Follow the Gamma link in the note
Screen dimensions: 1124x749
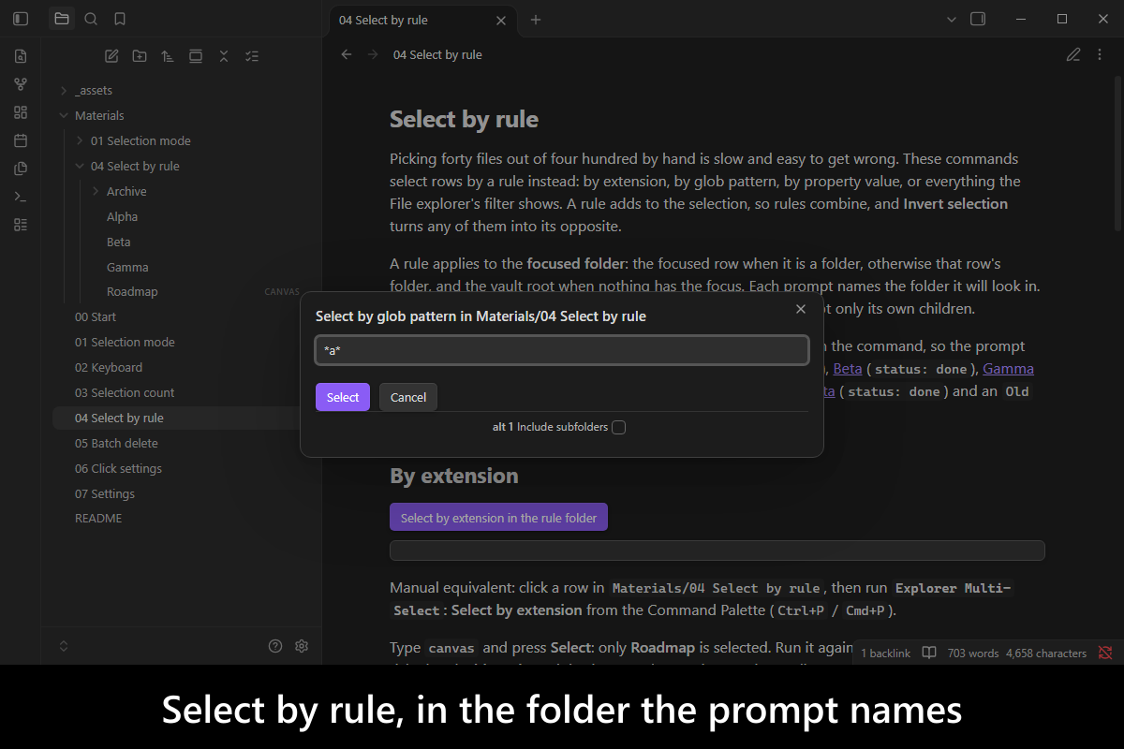click(1008, 369)
